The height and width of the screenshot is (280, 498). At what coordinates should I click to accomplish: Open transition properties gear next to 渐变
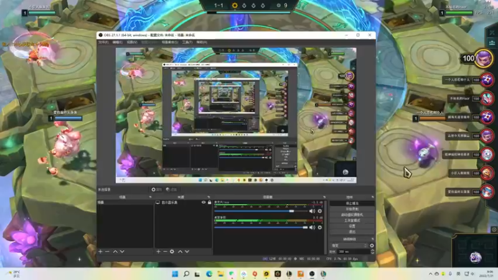click(x=372, y=245)
